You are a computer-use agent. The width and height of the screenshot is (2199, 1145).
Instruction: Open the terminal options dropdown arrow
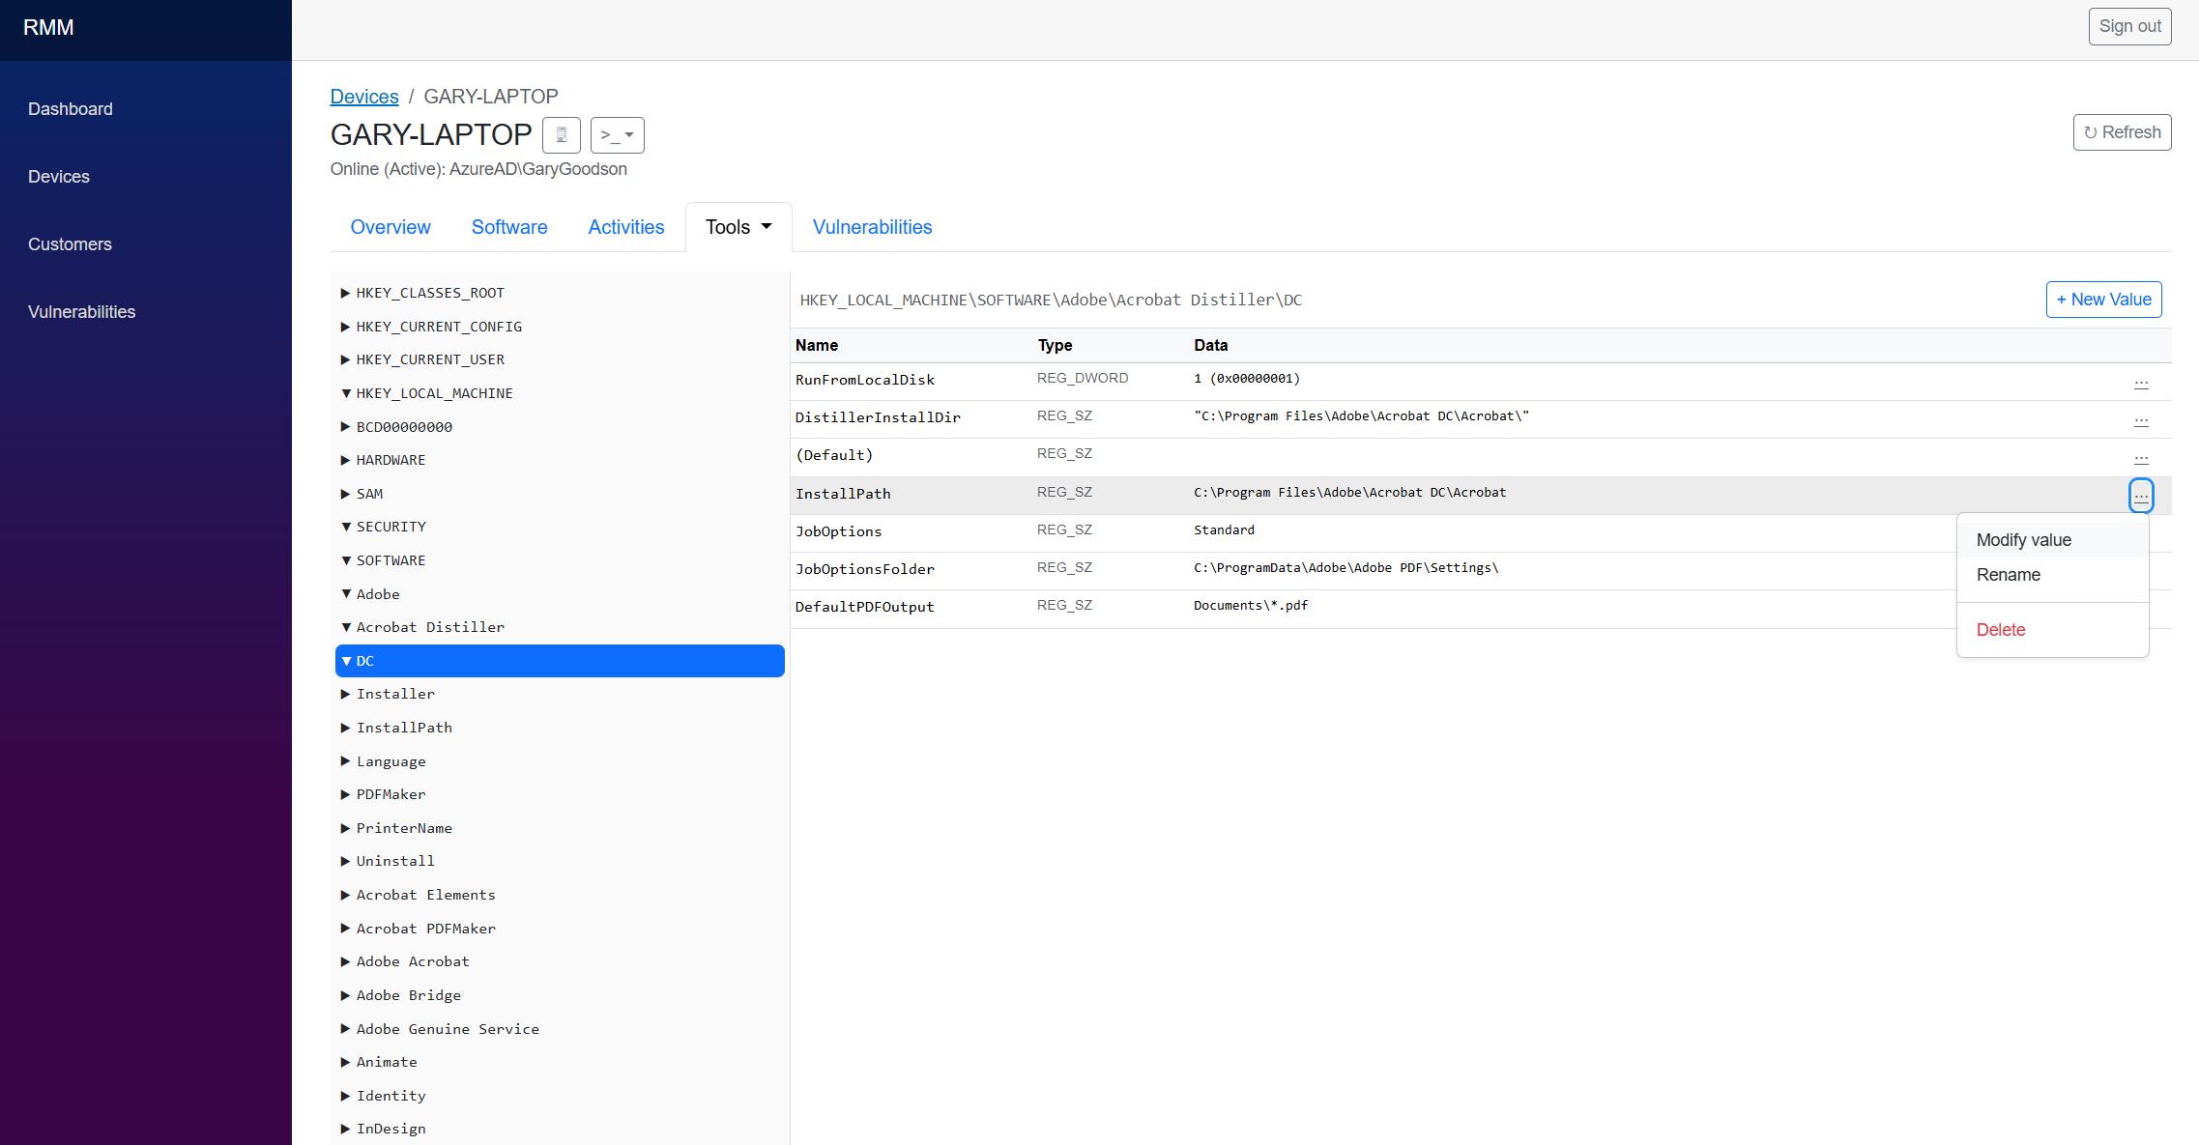[630, 135]
